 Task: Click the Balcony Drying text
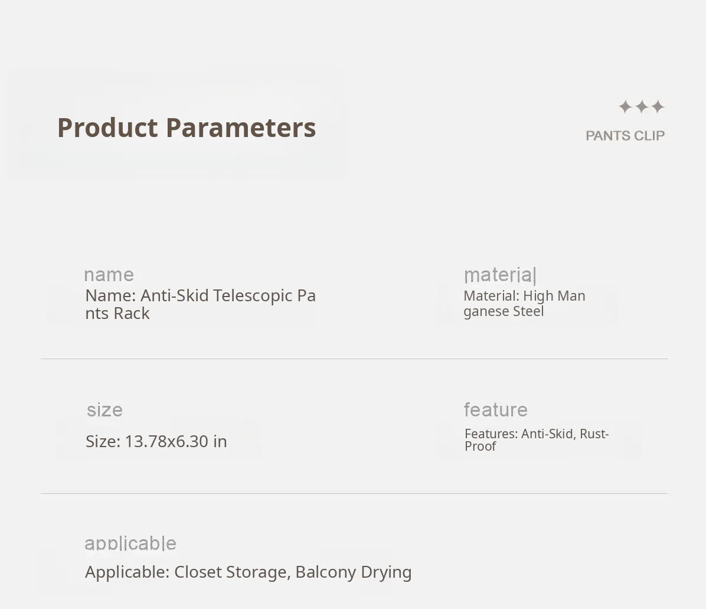coord(353,572)
